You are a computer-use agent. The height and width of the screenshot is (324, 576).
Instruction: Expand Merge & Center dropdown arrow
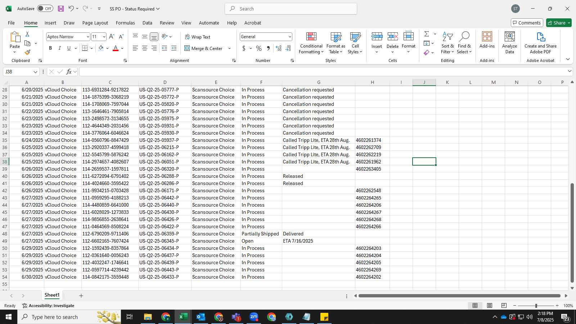point(229,48)
